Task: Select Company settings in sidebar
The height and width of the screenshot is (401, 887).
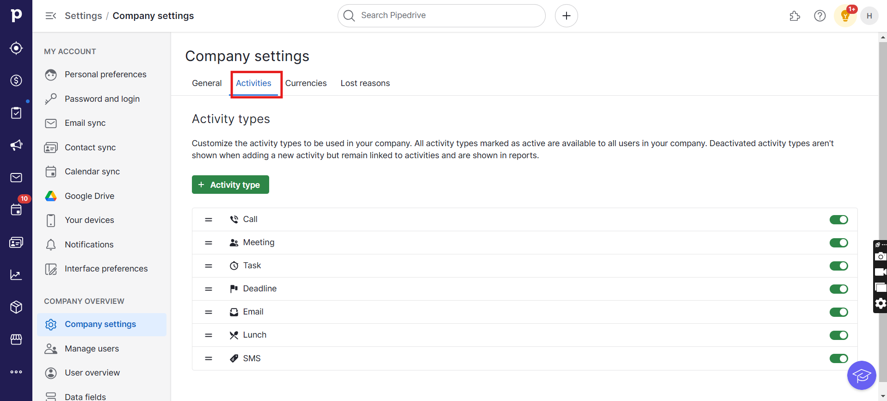Action: 102,324
